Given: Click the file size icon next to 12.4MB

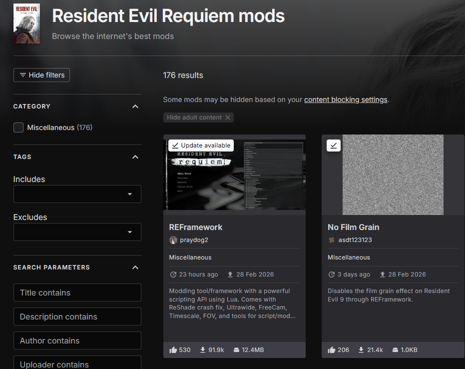Looking at the screenshot, I should point(236,350).
